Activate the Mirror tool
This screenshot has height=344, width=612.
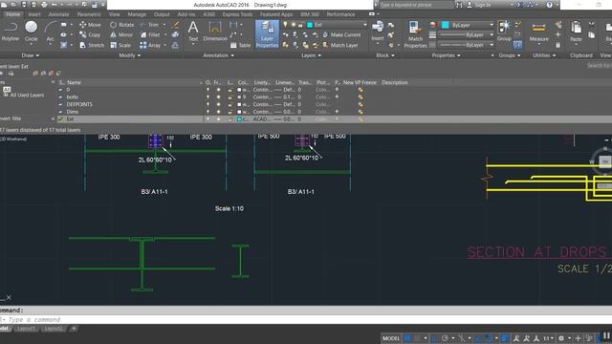[x=121, y=34]
